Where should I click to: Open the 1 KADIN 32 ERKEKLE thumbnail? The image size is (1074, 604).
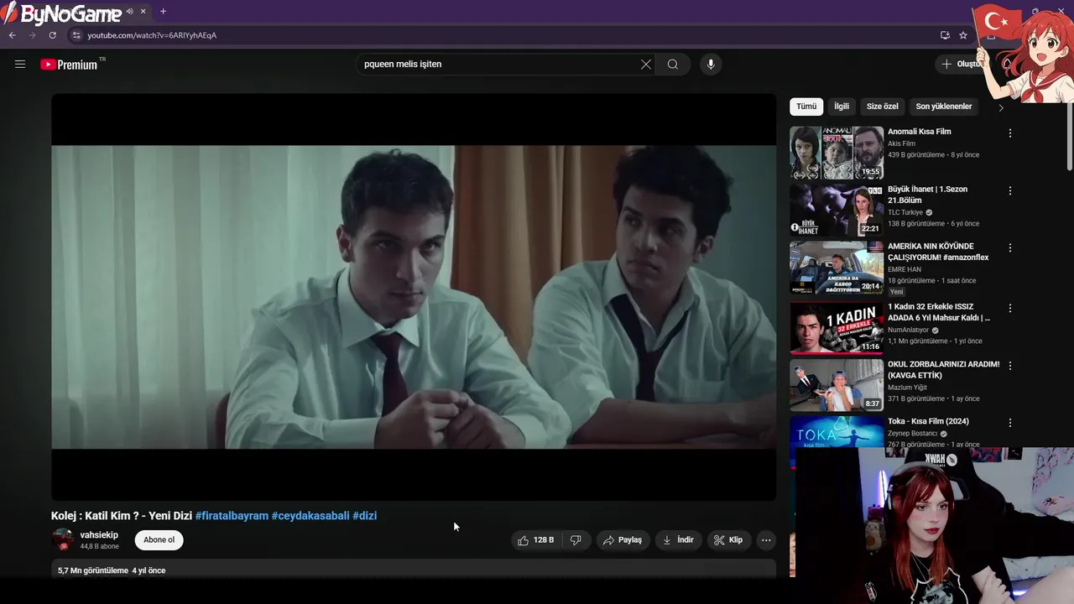tap(837, 328)
